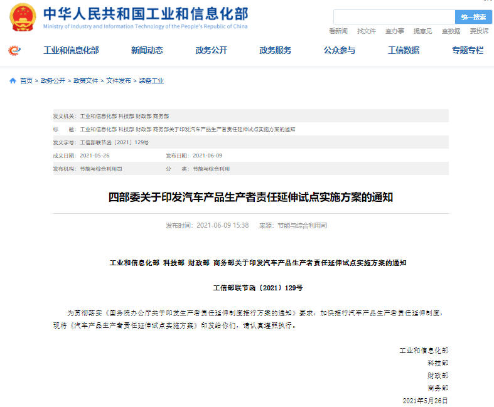Click the 找文件 quick link

(x=367, y=31)
